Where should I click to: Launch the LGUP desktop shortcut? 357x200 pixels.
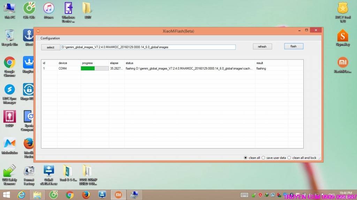click(9, 119)
